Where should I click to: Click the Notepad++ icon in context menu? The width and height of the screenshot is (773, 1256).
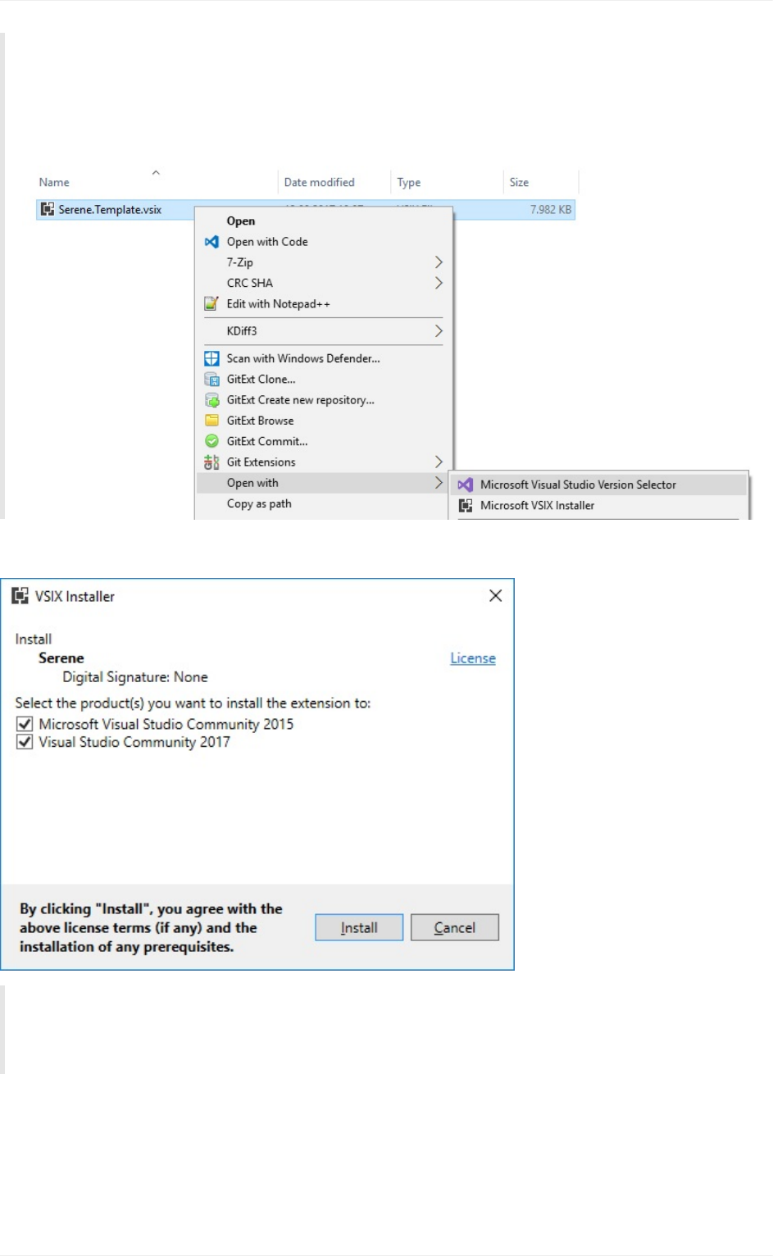click(211, 304)
